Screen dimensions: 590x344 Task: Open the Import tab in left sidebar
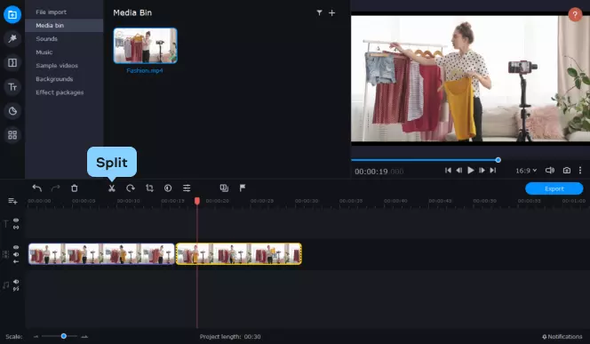tap(12, 15)
